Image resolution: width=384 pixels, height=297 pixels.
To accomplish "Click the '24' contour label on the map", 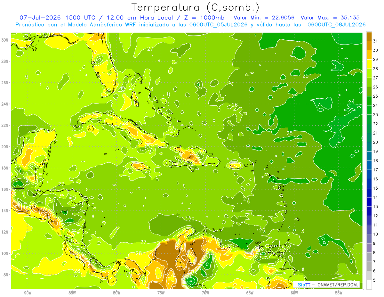I will pyautogui.click(x=351, y=103).
